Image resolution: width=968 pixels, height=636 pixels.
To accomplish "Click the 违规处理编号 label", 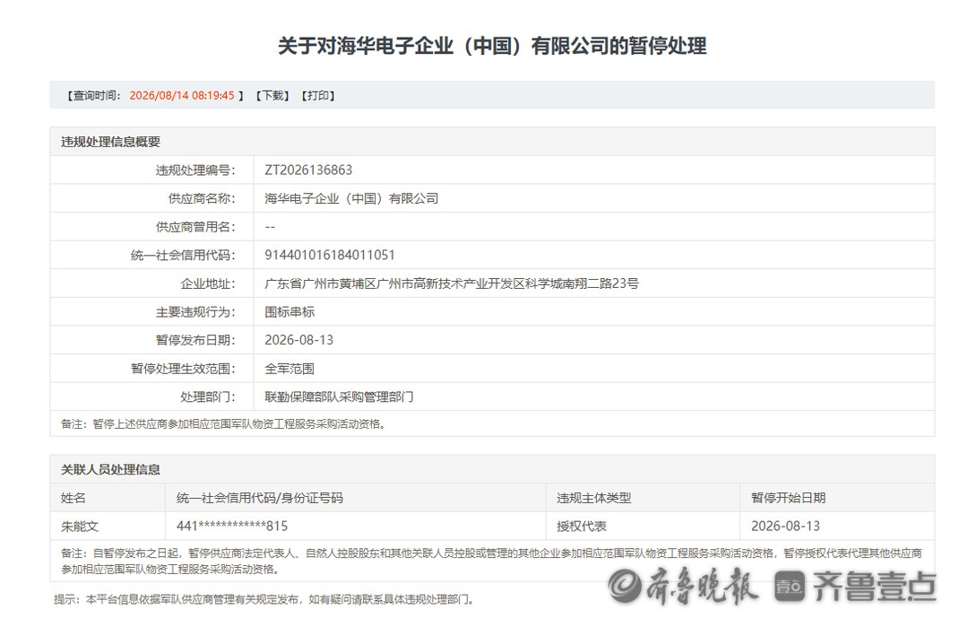I will [x=195, y=170].
